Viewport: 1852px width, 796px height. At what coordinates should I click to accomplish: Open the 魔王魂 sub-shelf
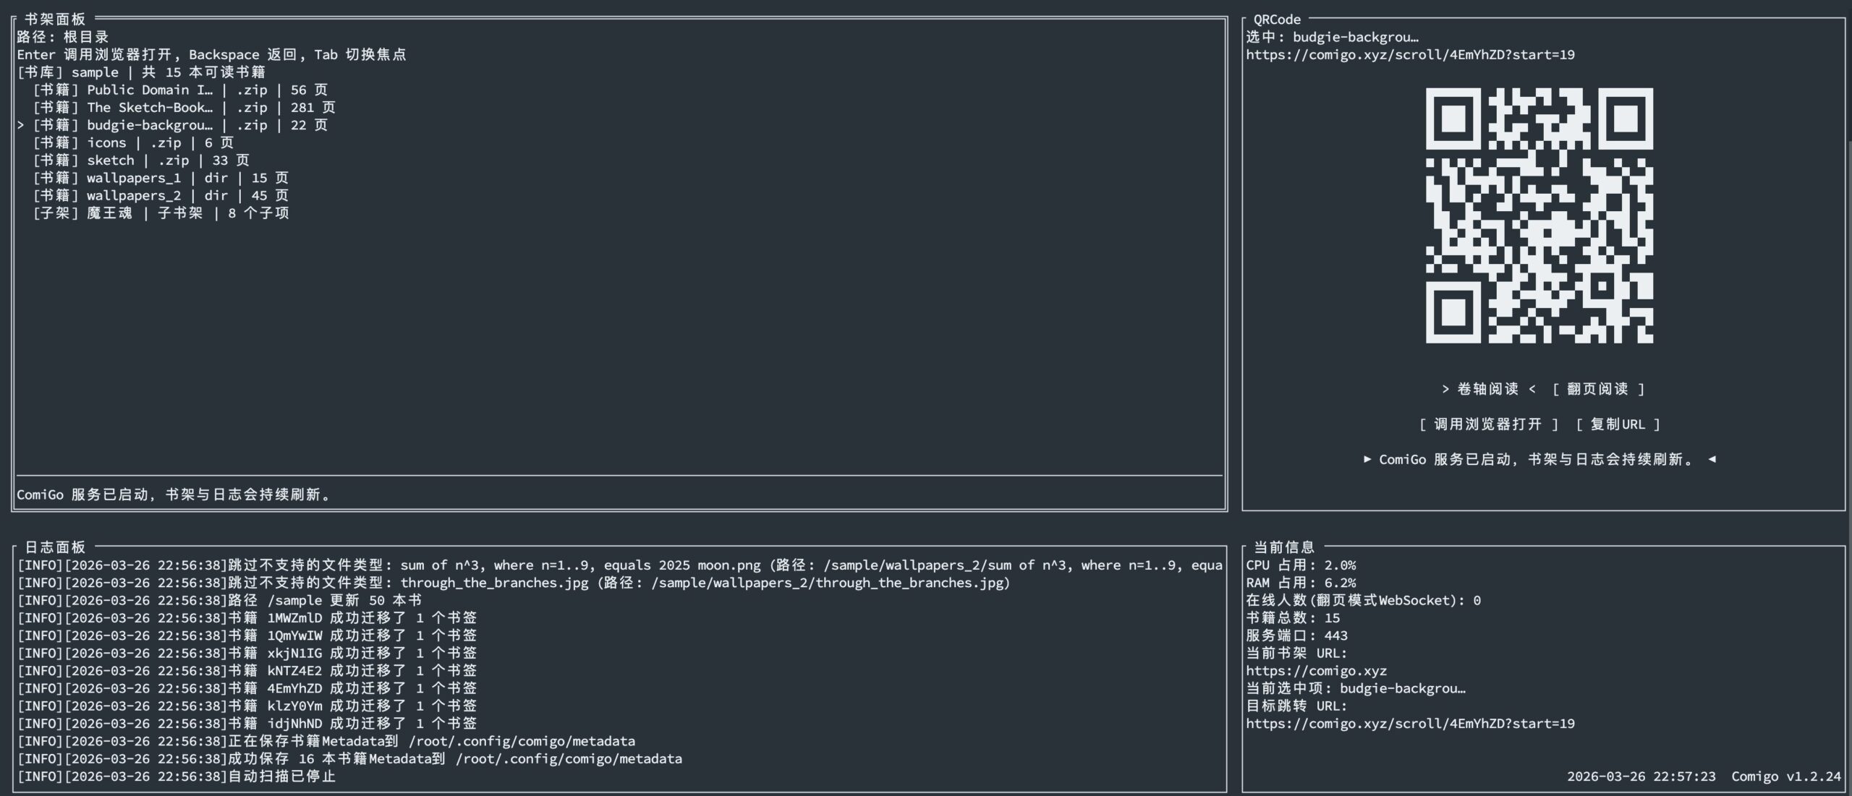tap(161, 213)
